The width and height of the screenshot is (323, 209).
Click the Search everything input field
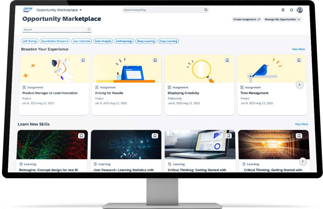(x=162, y=10)
